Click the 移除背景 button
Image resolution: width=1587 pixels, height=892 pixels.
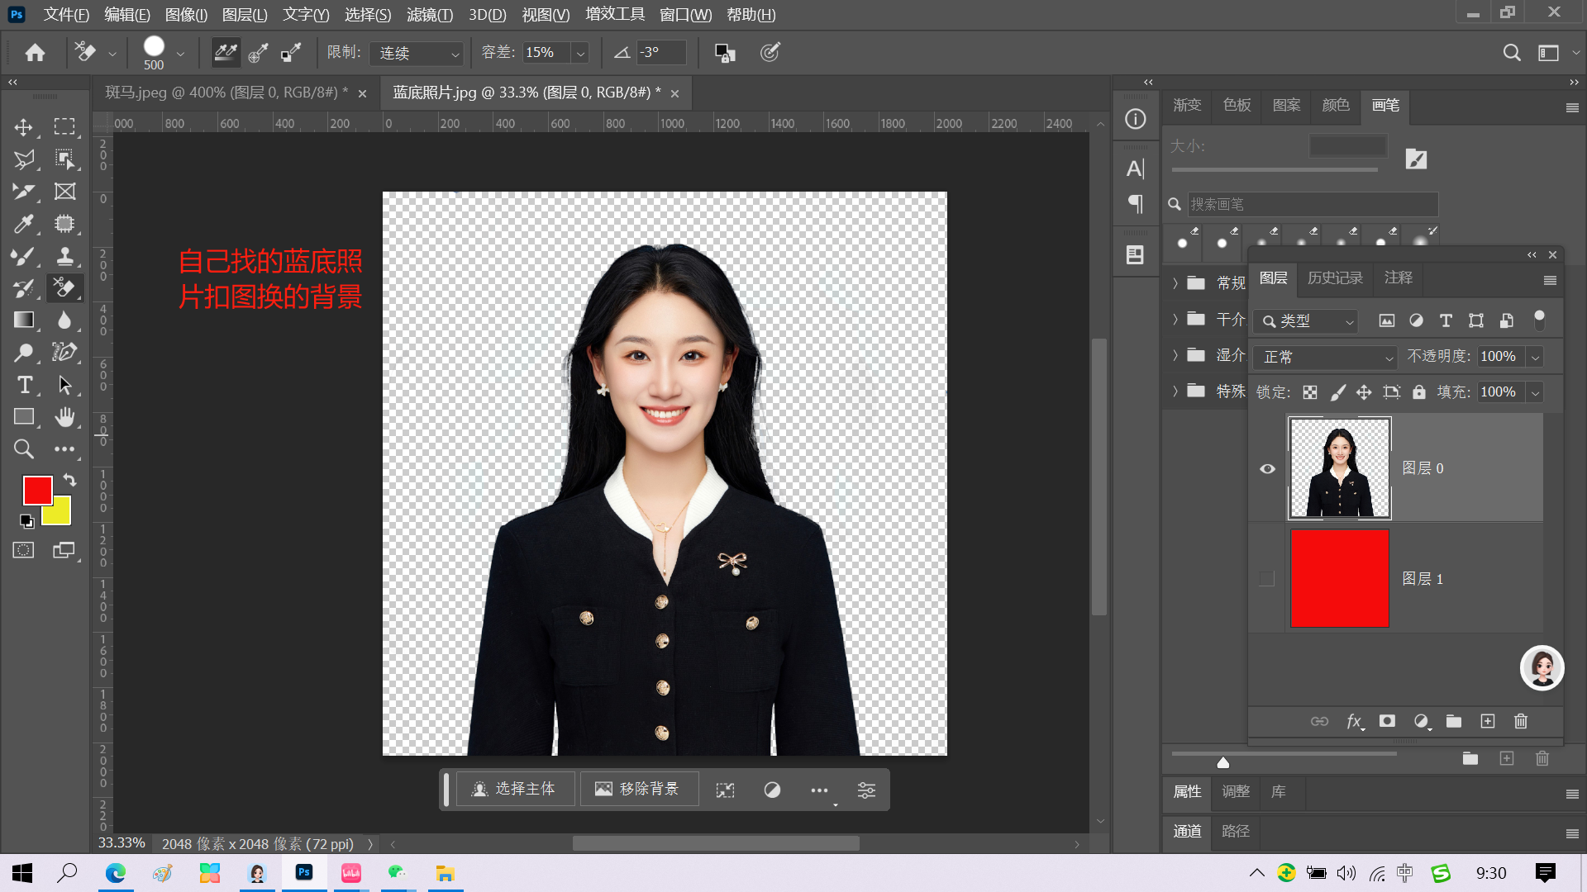pyautogui.click(x=638, y=790)
